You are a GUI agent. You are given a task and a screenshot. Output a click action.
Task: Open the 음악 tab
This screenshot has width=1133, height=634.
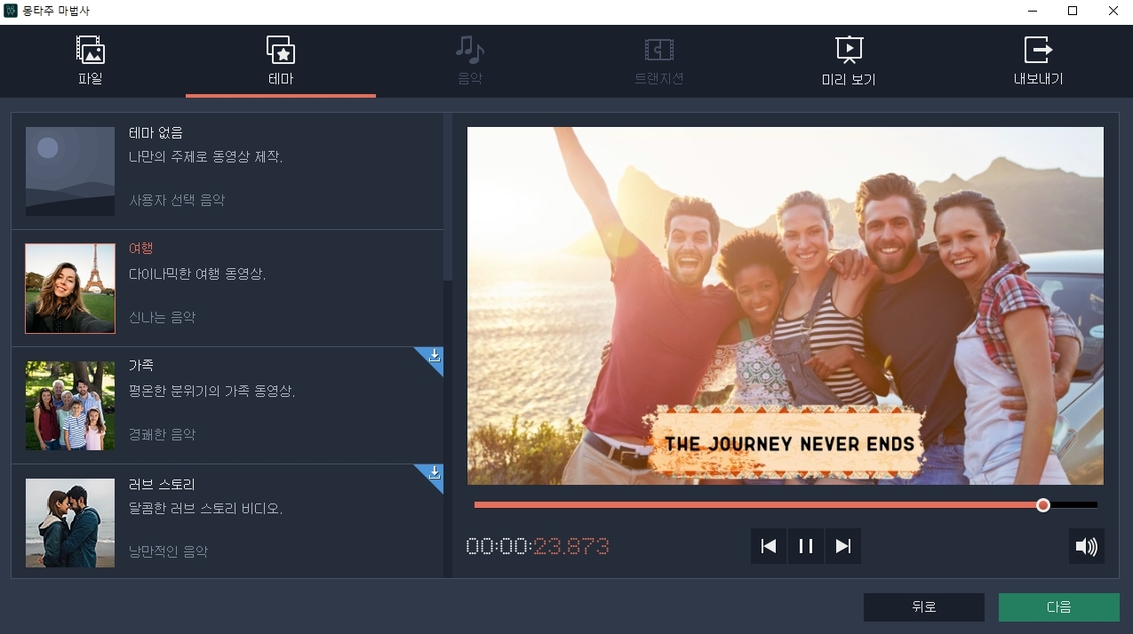[470, 60]
